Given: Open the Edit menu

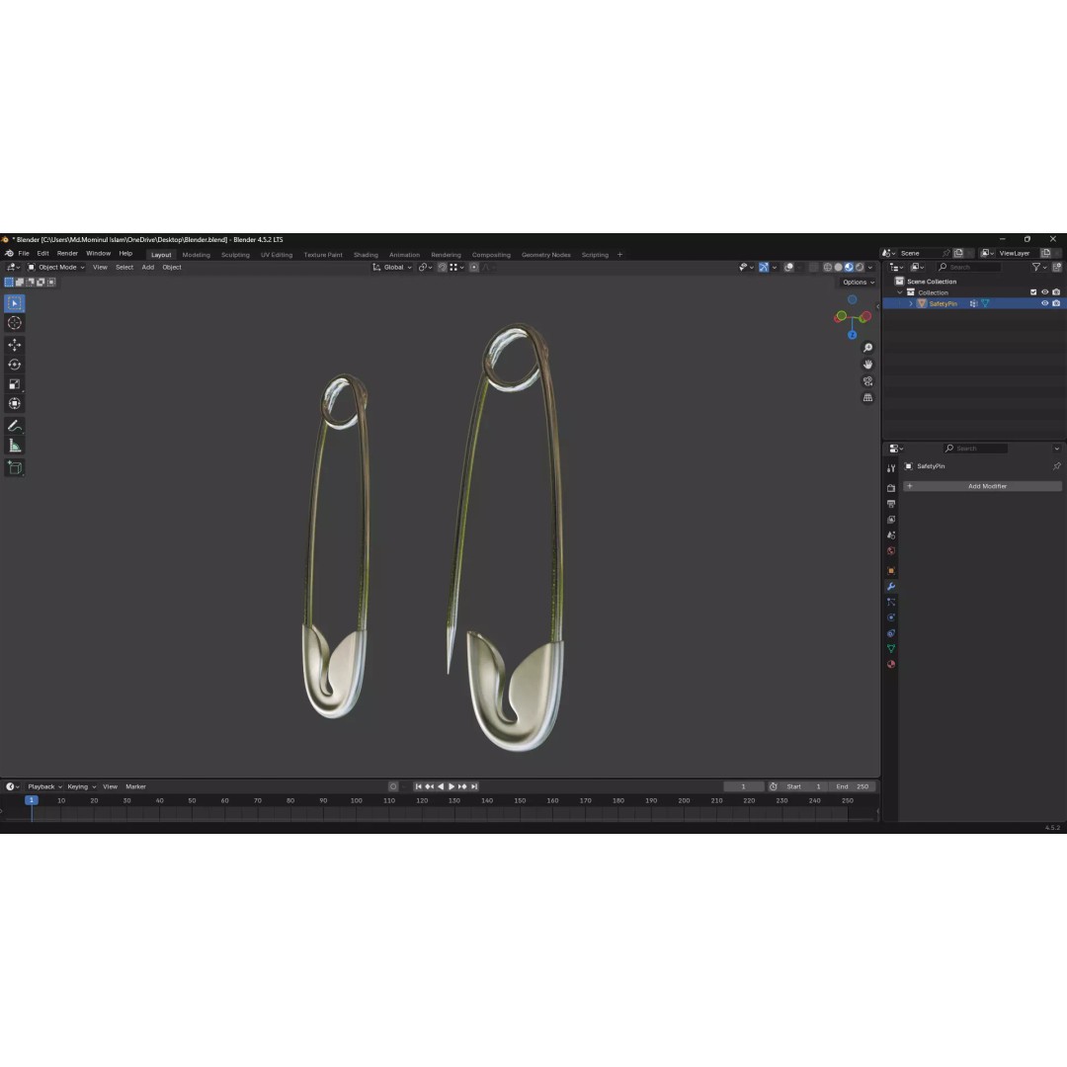Looking at the screenshot, I should coord(42,253).
